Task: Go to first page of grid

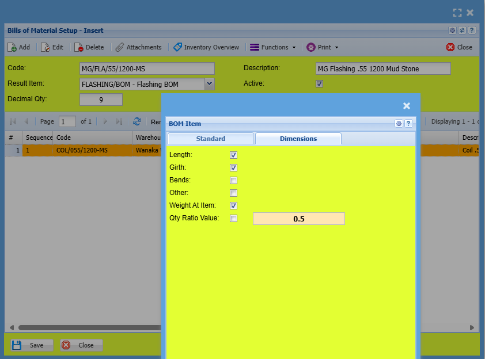Action: tap(13, 121)
